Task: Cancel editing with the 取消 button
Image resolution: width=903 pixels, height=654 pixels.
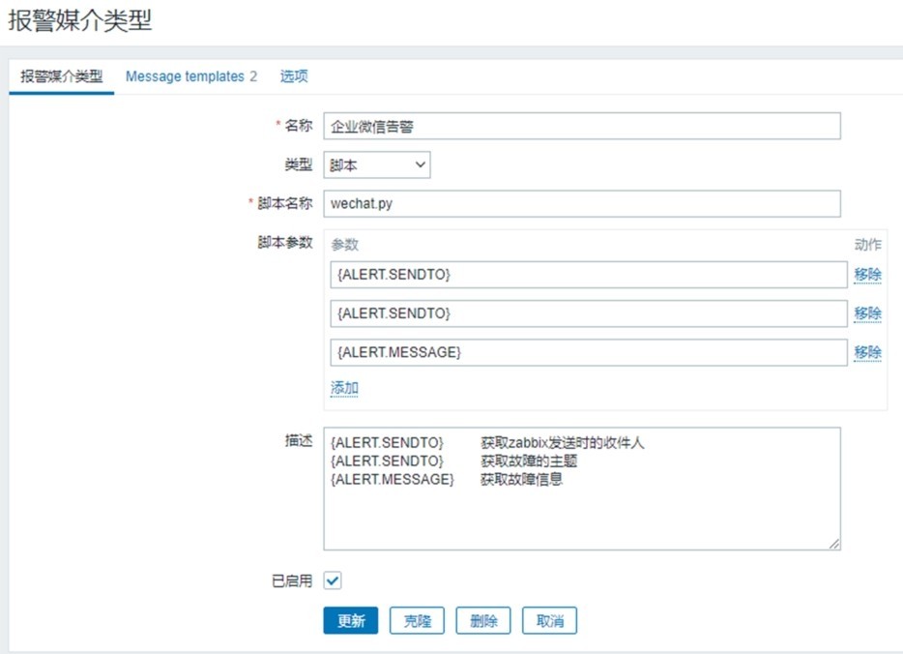Action: pos(549,621)
